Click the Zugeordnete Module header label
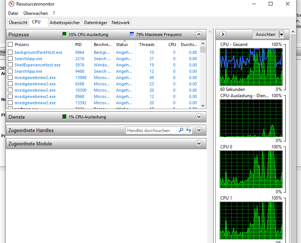The height and width of the screenshot is (243, 301). [30, 144]
